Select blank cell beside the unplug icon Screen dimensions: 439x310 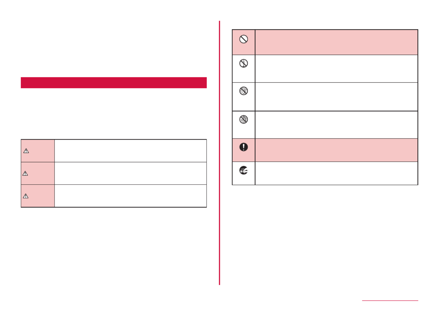(336, 173)
